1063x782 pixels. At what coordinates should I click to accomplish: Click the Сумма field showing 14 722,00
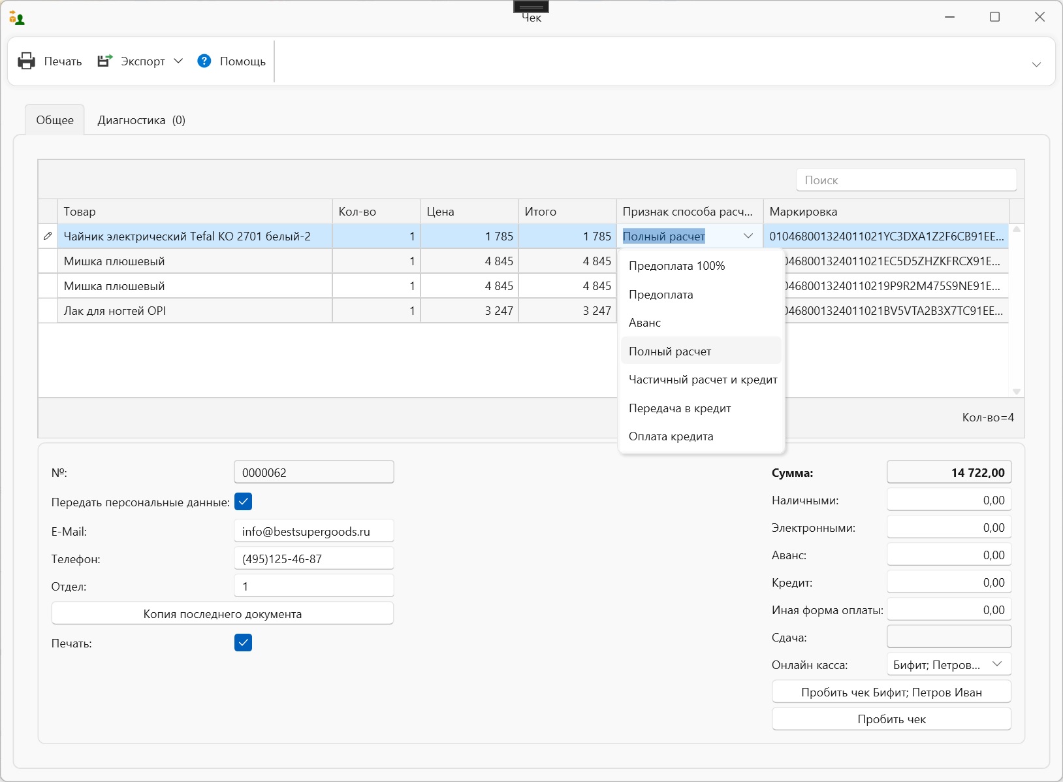coord(949,472)
